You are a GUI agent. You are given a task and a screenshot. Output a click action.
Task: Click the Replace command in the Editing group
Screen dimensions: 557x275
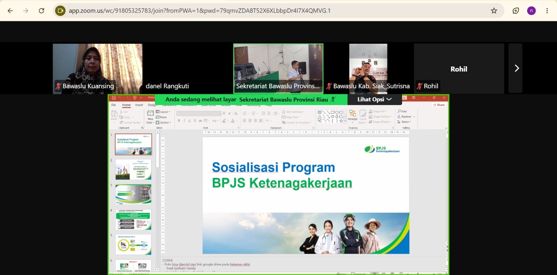tap(405, 116)
